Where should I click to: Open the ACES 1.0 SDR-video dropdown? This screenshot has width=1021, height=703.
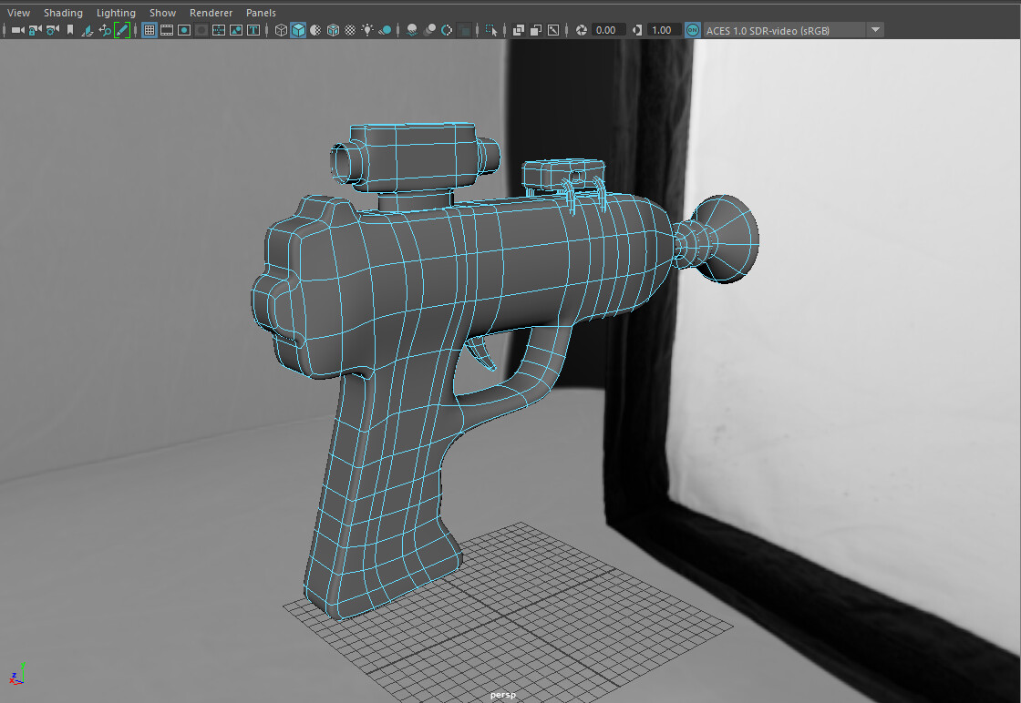874,29
